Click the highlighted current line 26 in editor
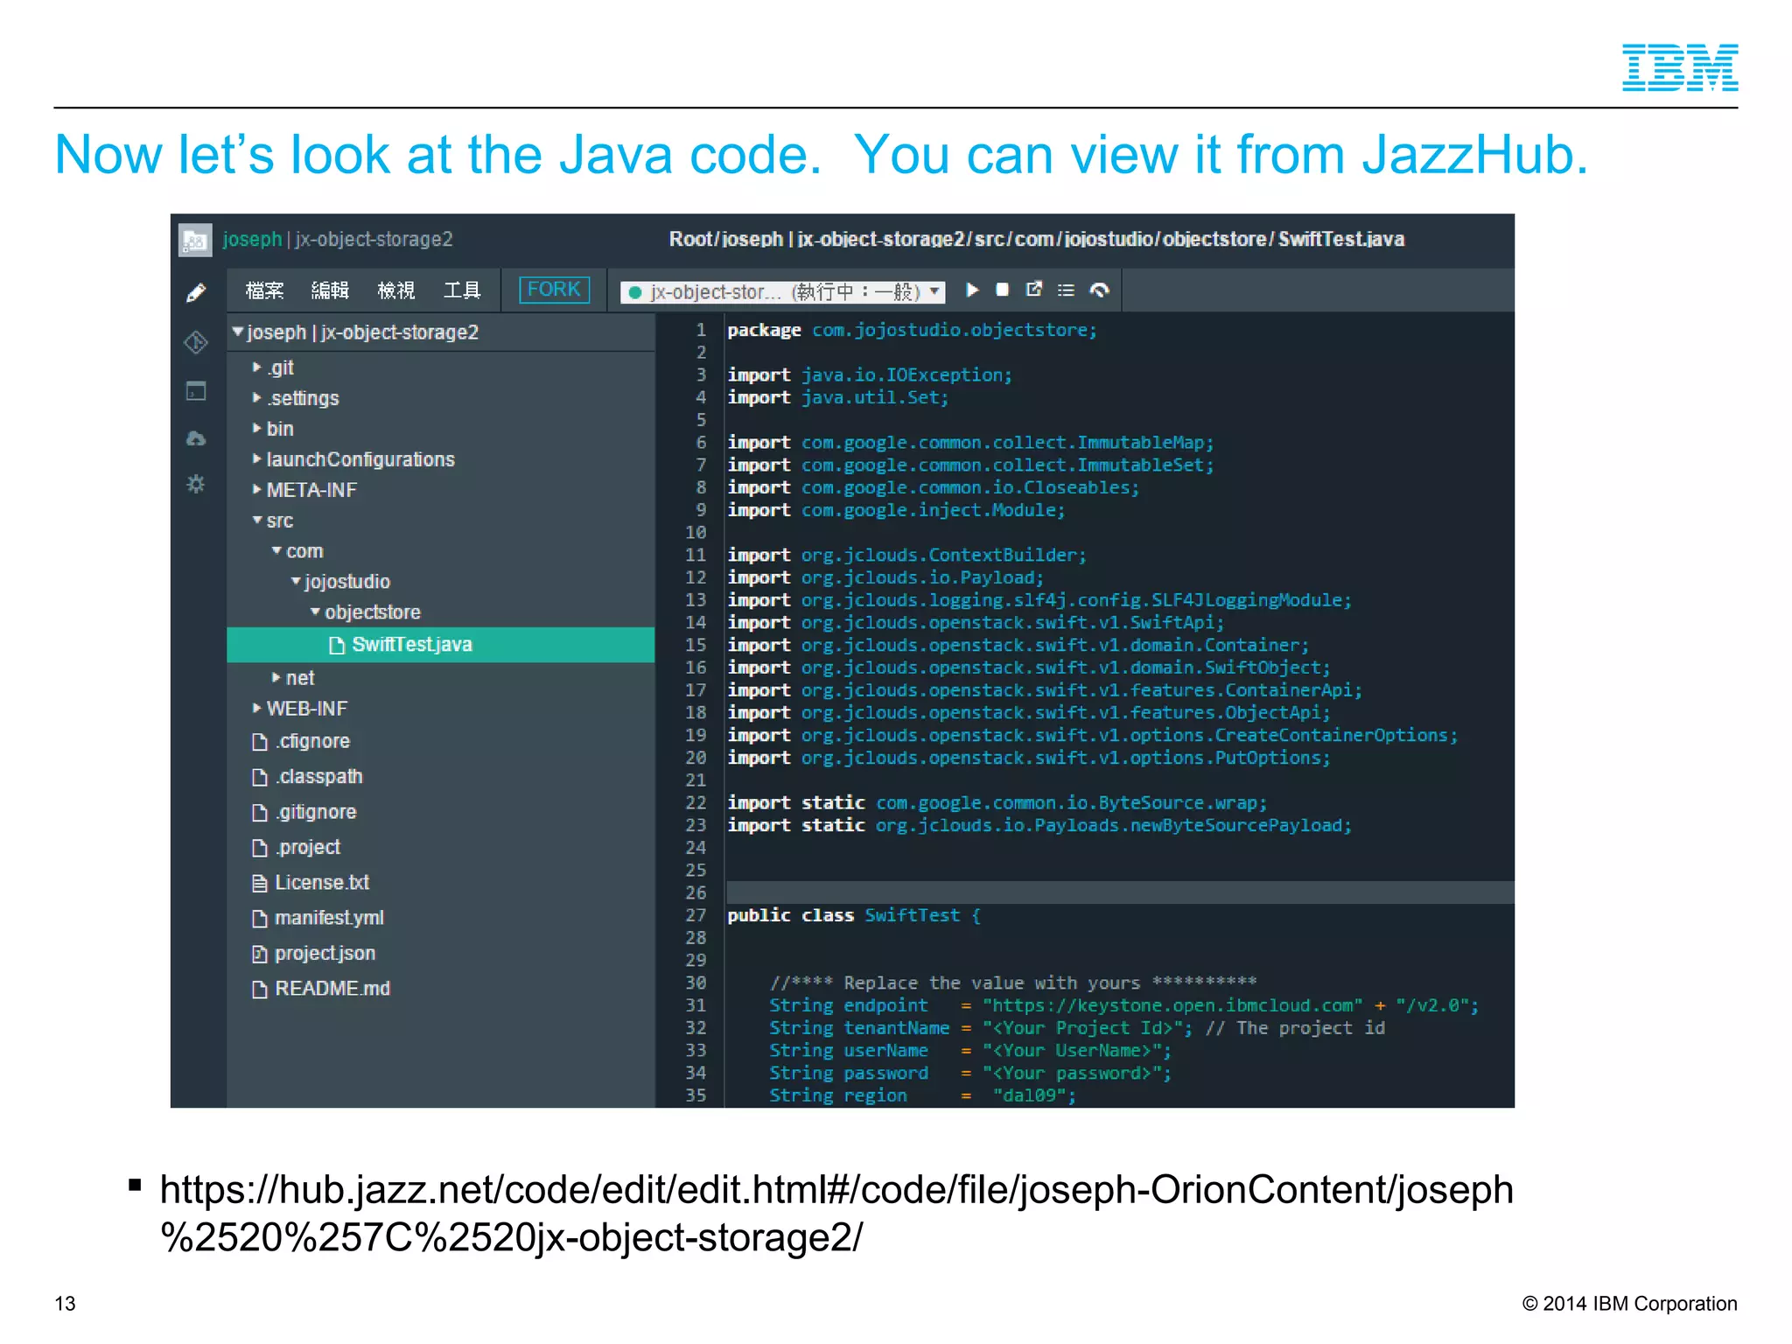This screenshot has width=1792, height=1344. (x=1120, y=892)
